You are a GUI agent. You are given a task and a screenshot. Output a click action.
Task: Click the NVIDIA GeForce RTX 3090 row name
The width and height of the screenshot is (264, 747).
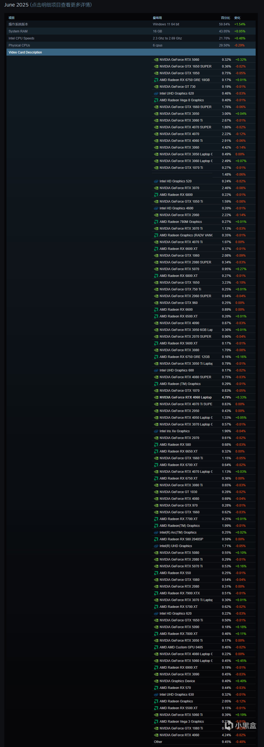(179, 674)
